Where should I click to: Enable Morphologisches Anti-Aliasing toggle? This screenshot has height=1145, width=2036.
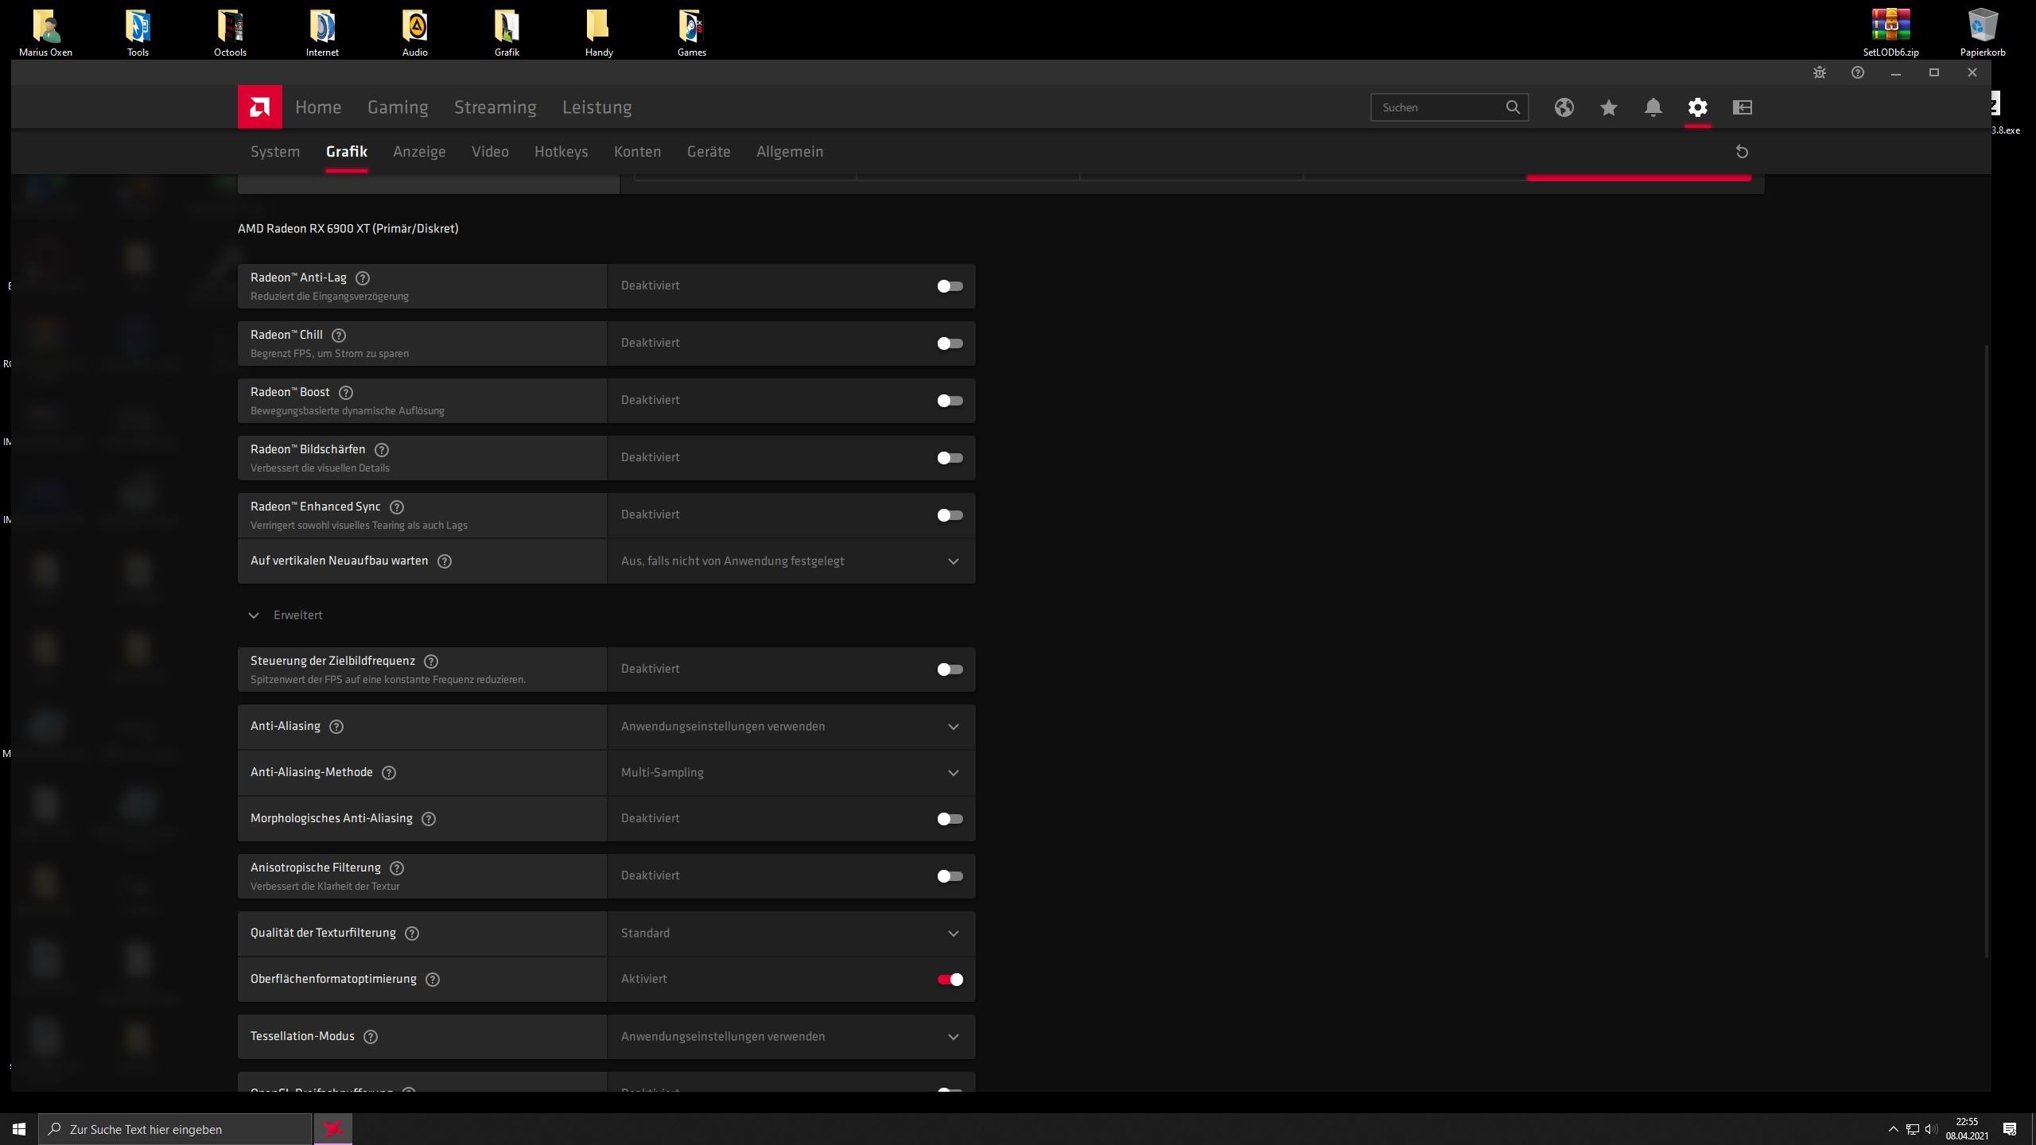pyautogui.click(x=950, y=819)
